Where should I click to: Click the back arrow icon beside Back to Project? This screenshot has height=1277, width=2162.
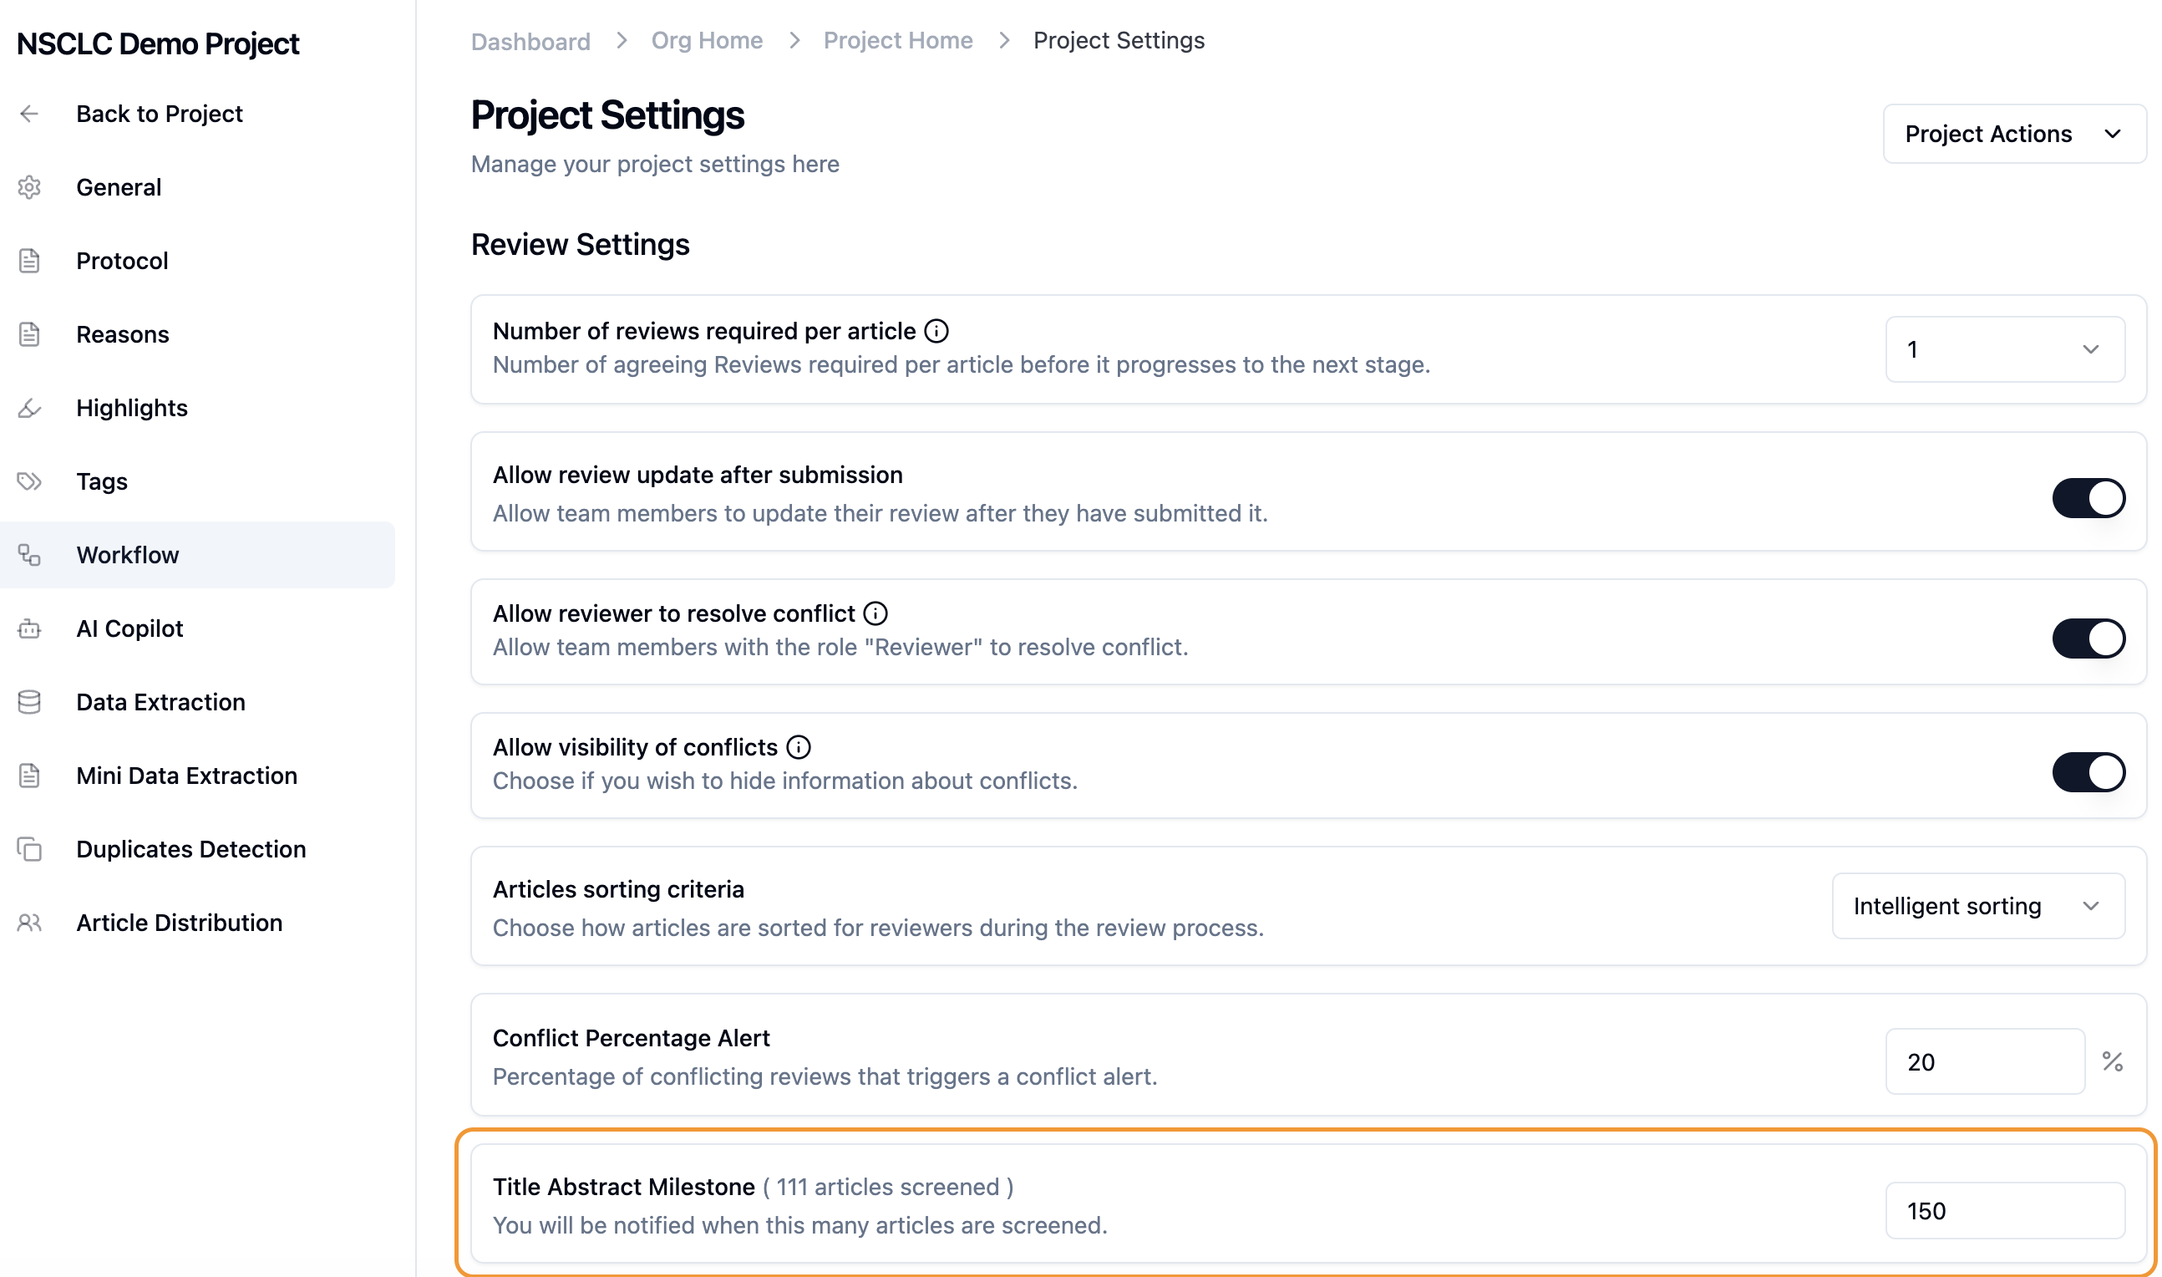click(x=29, y=114)
